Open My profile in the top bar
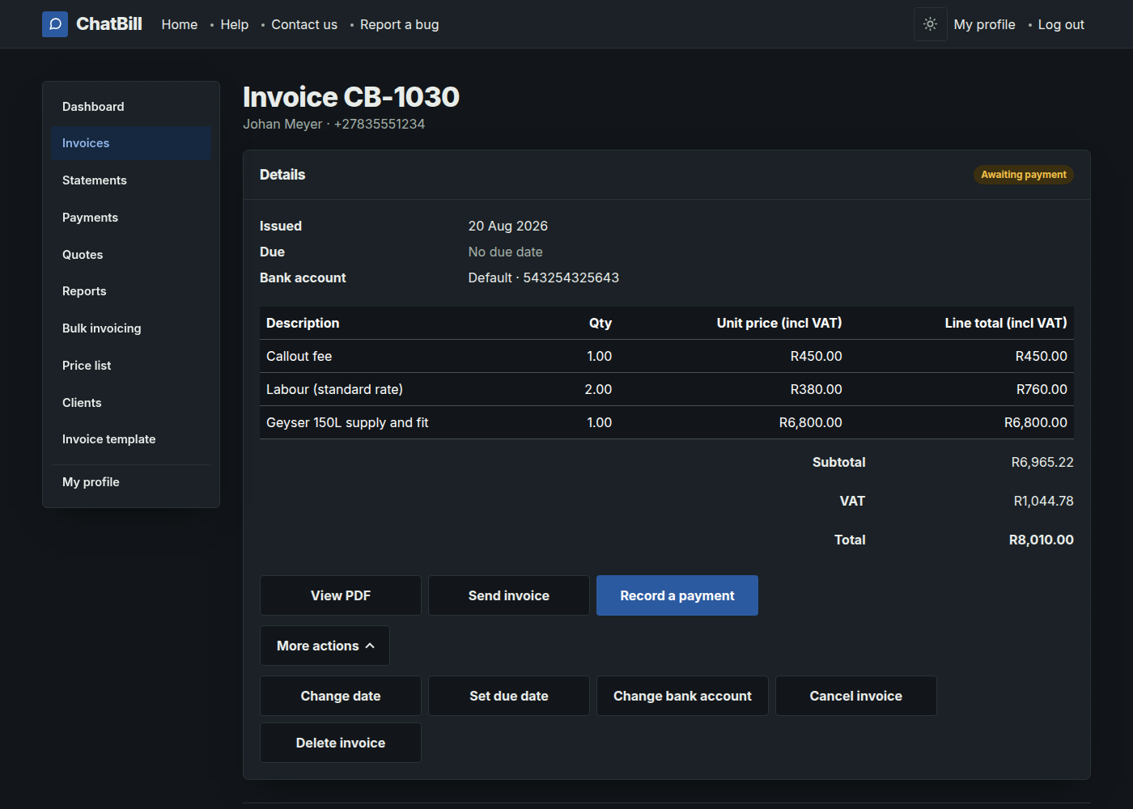Image resolution: width=1133 pixels, height=809 pixels. pyautogui.click(x=984, y=24)
